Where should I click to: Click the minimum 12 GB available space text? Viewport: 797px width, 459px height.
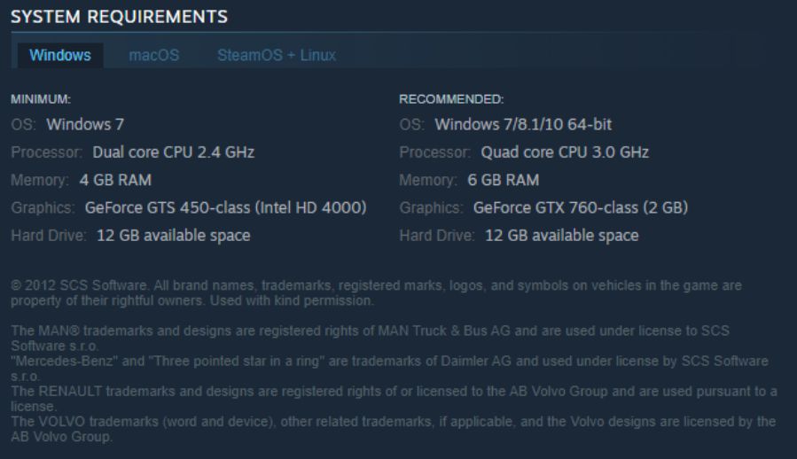click(174, 236)
